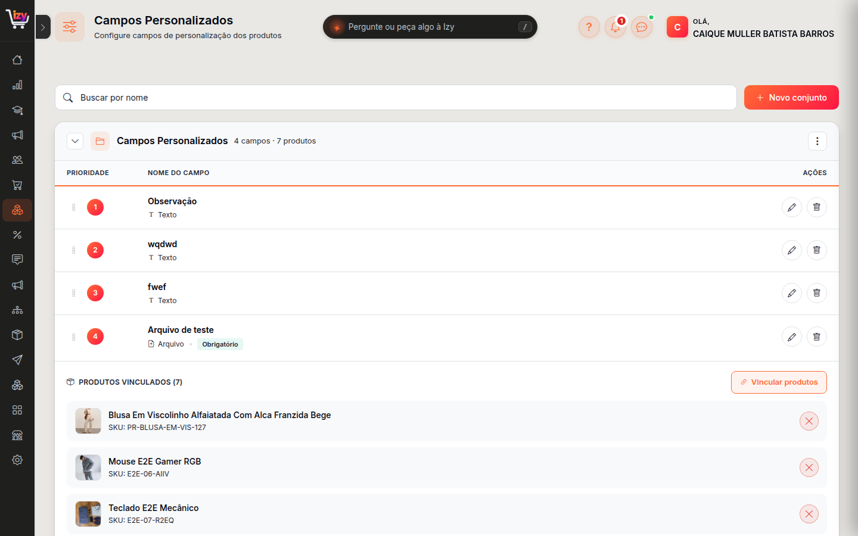Viewport: 858px width, 536px height.
Task: Unlink the Blusa Em Viscolinho product
Action: tap(809, 421)
